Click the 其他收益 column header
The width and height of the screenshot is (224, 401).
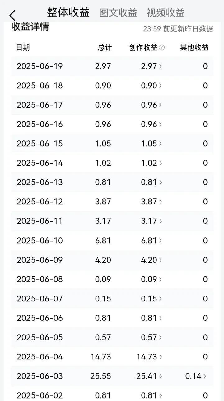(194, 47)
